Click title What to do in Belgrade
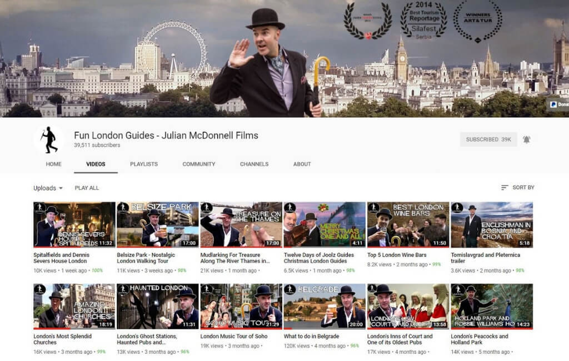Viewport: 569px width, 361px height. click(x=311, y=337)
